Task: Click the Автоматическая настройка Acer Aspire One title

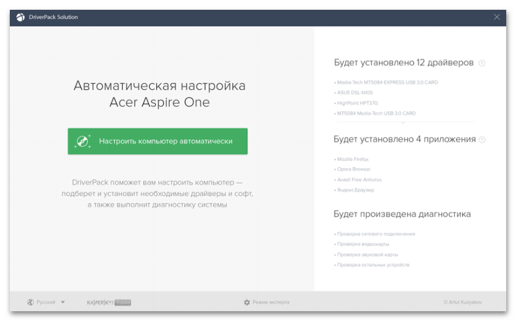Action: pyautogui.click(x=160, y=94)
